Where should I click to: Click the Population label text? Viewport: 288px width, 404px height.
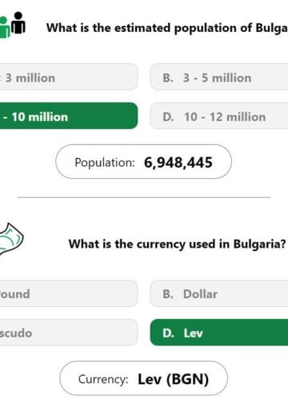tap(105, 163)
